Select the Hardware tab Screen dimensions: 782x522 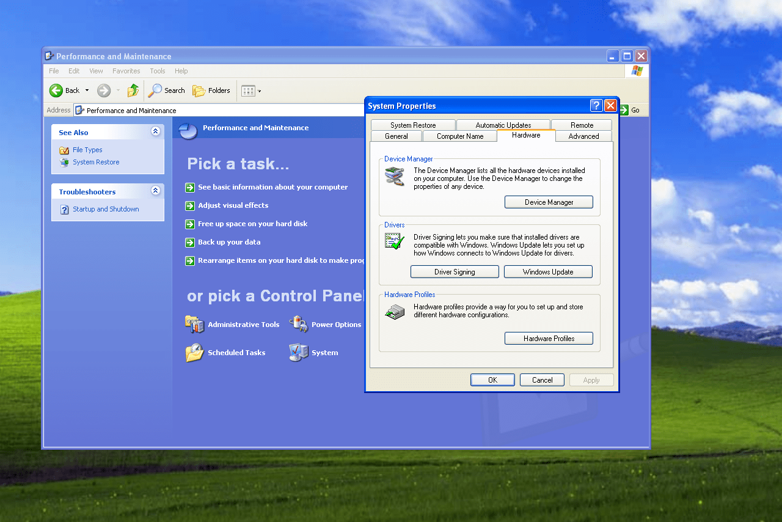click(526, 135)
